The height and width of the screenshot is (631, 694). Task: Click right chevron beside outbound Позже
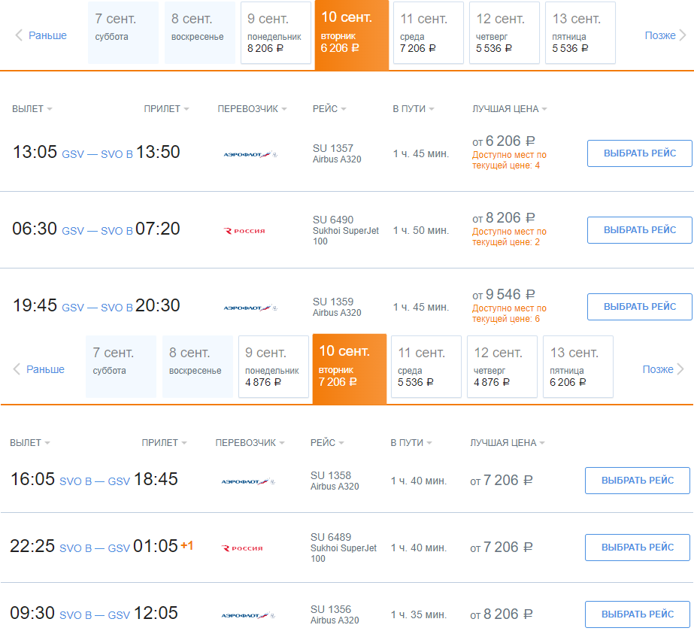point(683,35)
